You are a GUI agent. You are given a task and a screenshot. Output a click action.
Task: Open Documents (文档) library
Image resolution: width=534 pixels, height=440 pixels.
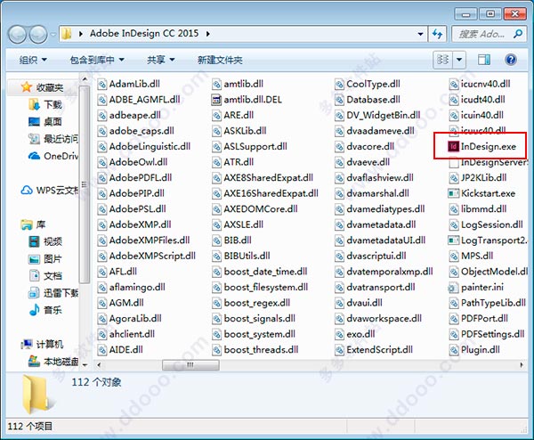pos(45,276)
